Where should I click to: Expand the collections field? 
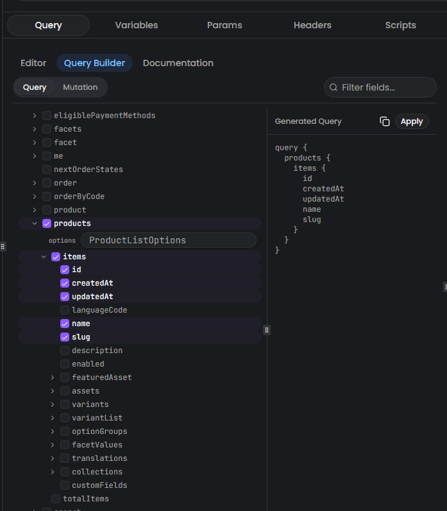tap(53, 472)
